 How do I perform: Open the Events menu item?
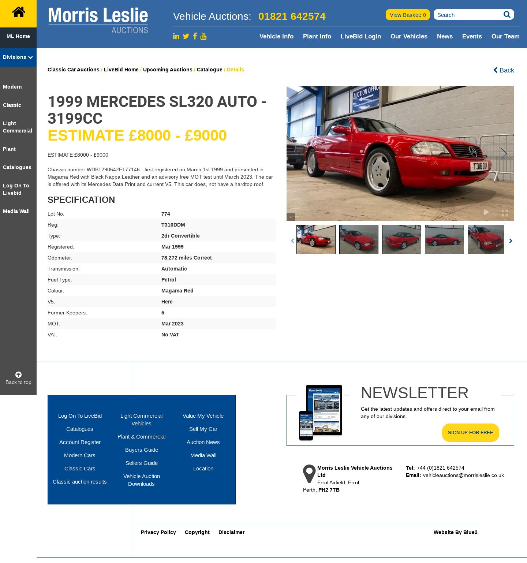coord(472,36)
